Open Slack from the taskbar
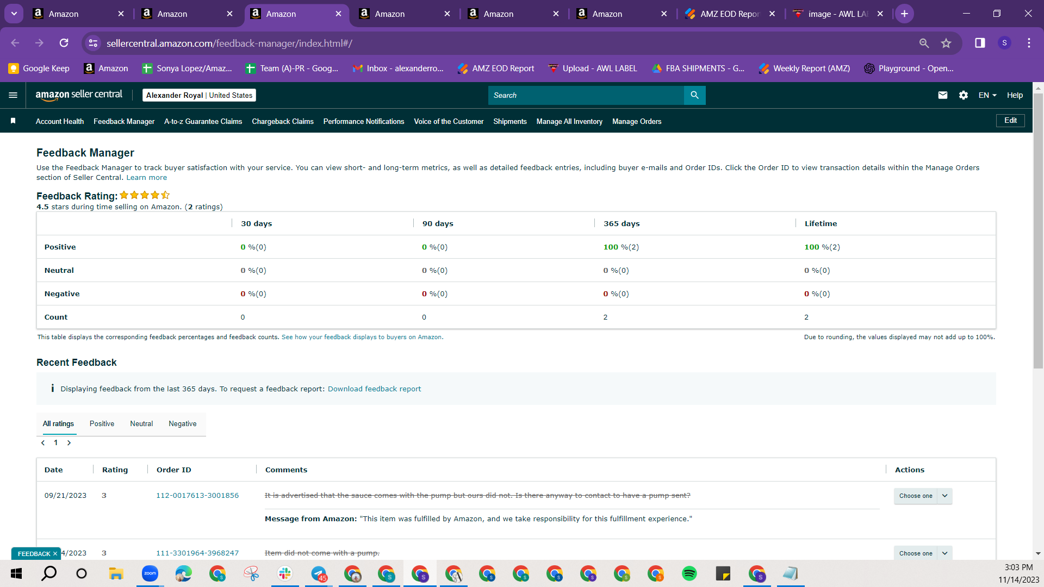This screenshot has height=587, width=1044. coord(284,573)
